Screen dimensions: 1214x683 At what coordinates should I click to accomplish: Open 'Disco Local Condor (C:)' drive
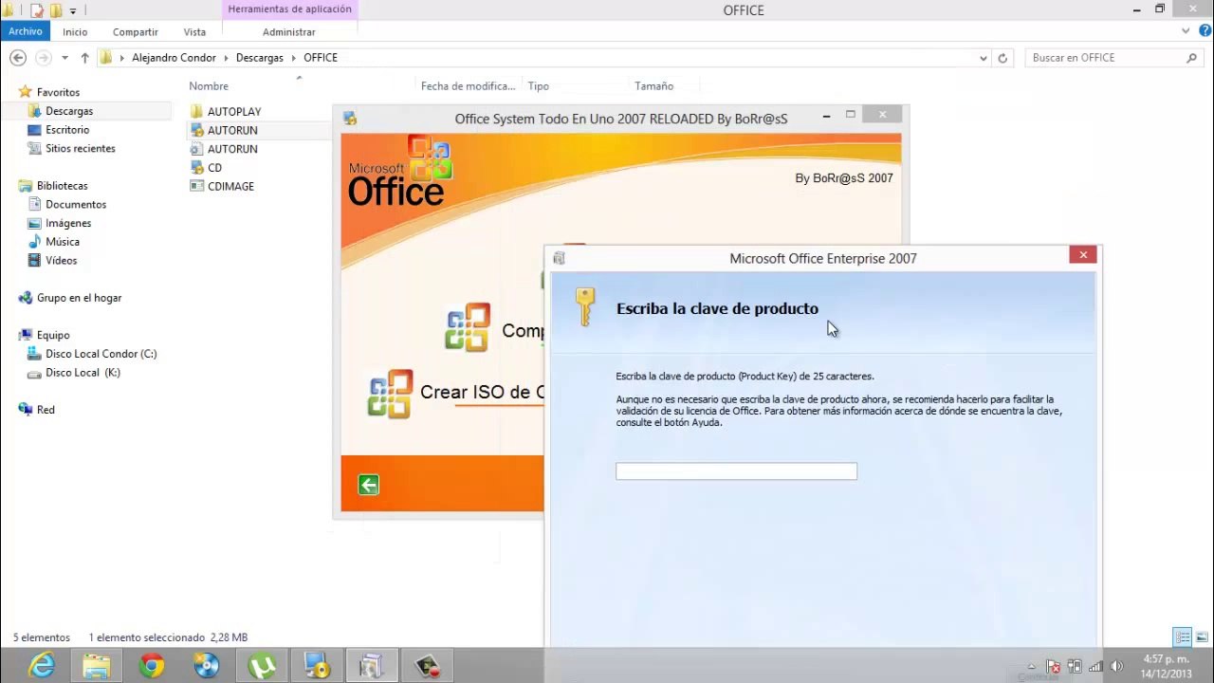[101, 354]
